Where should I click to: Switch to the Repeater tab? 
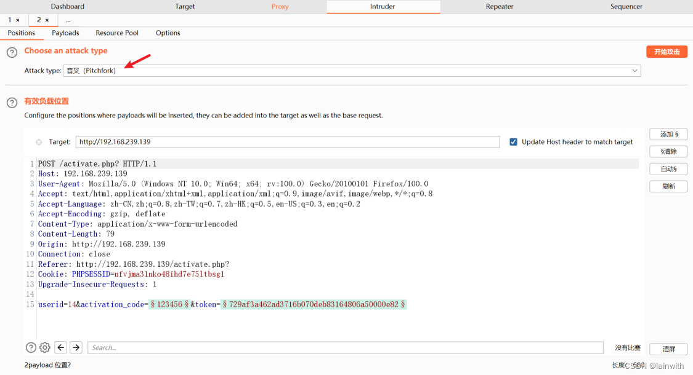(x=500, y=7)
